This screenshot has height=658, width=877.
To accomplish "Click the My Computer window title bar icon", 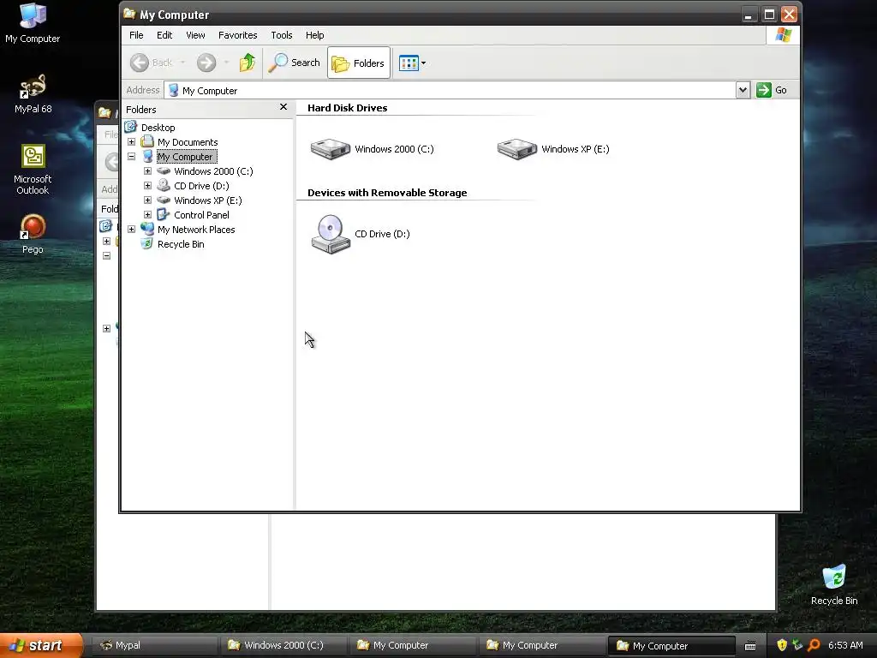I will coord(130,14).
